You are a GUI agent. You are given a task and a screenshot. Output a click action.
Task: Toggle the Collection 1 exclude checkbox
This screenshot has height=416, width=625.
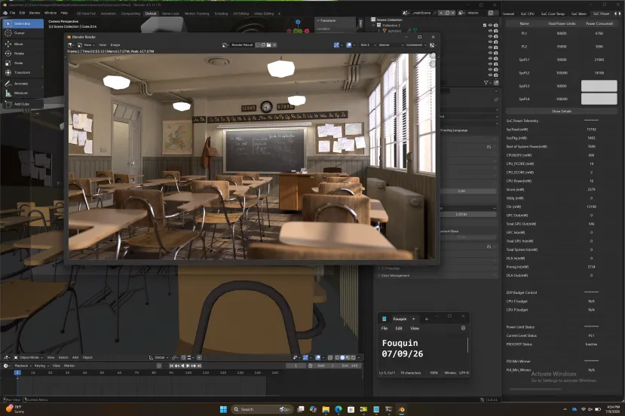click(x=484, y=25)
